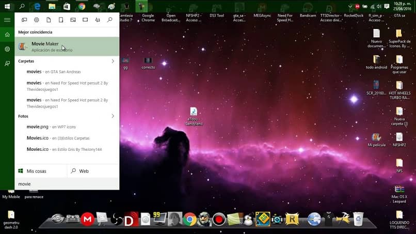Select the RocketDock desktop shortcut
Image resolution: width=416 pixels, height=234 pixels.
point(354,15)
